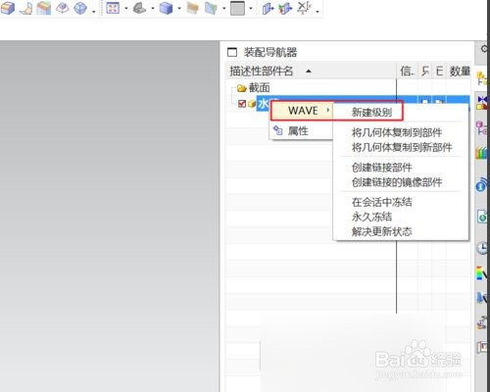Select 创建链接部件 menu entry

pos(382,168)
